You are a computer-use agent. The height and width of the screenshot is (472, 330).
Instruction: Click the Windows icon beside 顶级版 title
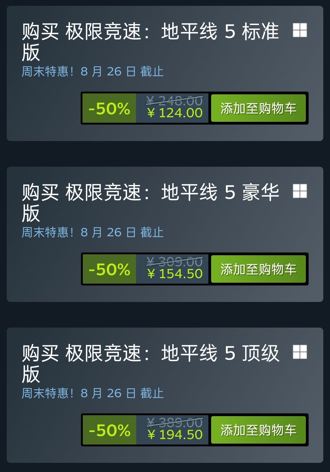point(300,352)
